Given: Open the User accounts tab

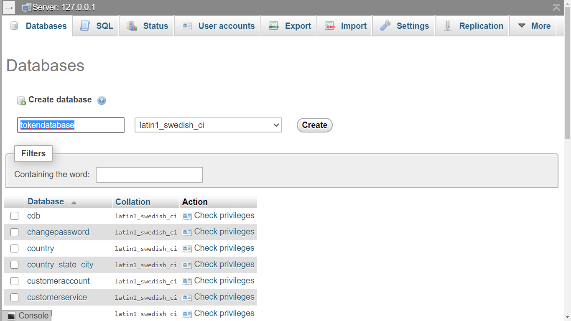Looking at the screenshot, I should pos(218,26).
